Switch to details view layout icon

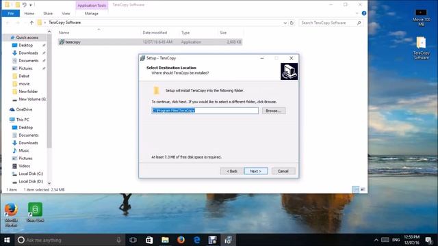pyautogui.click(x=356, y=189)
